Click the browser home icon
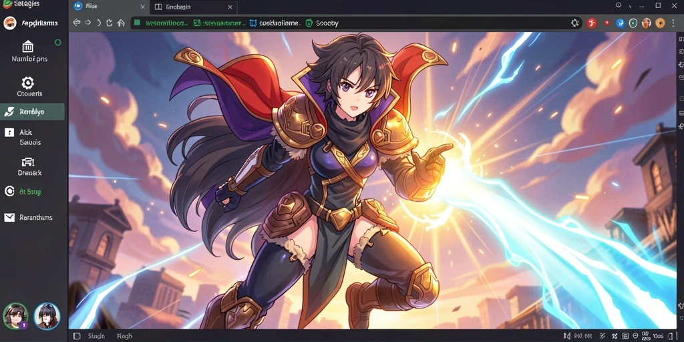Screen dimensions: 684x342 [x=122, y=23]
